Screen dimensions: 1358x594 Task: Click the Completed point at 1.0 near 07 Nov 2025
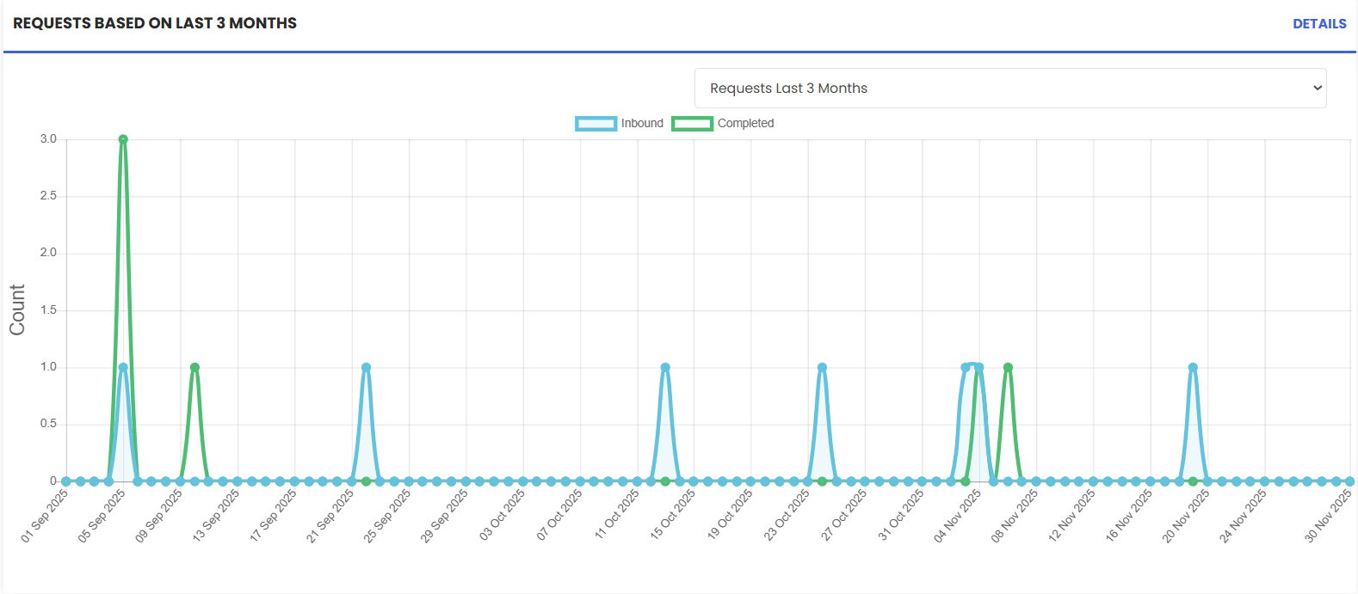(1008, 367)
